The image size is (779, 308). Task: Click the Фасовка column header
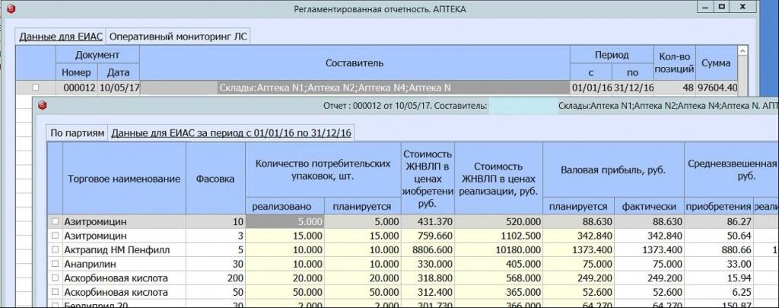[x=215, y=179]
